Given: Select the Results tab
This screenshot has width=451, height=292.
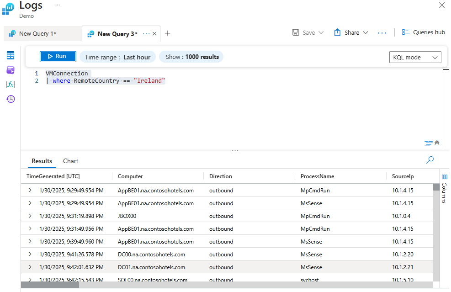Looking at the screenshot, I should (x=42, y=161).
